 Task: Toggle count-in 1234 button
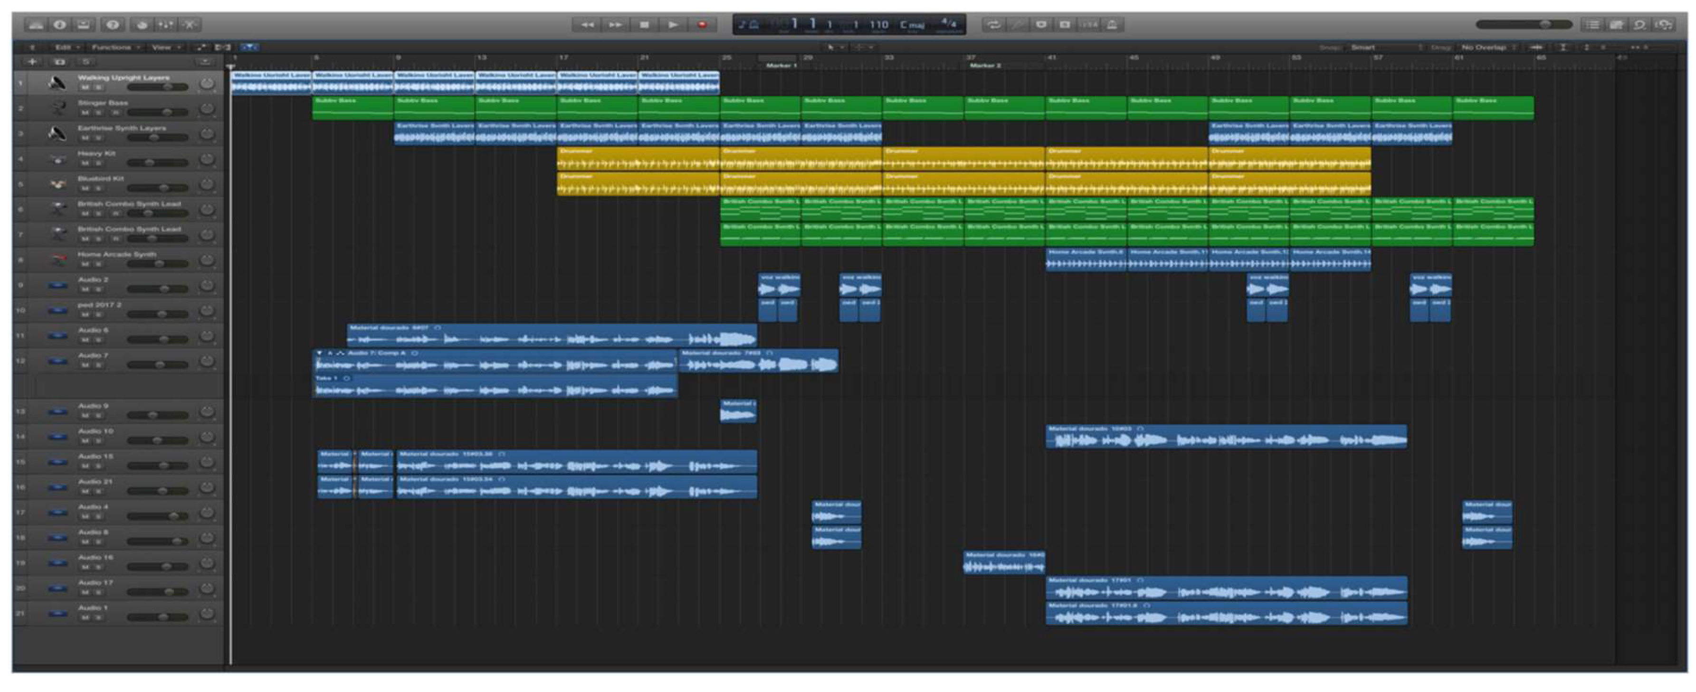1089,25
